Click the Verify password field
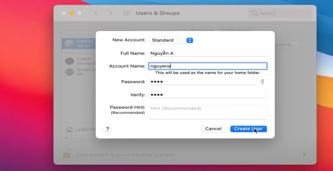Image resolution: width=333 pixels, height=171 pixels. click(x=208, y=95)
